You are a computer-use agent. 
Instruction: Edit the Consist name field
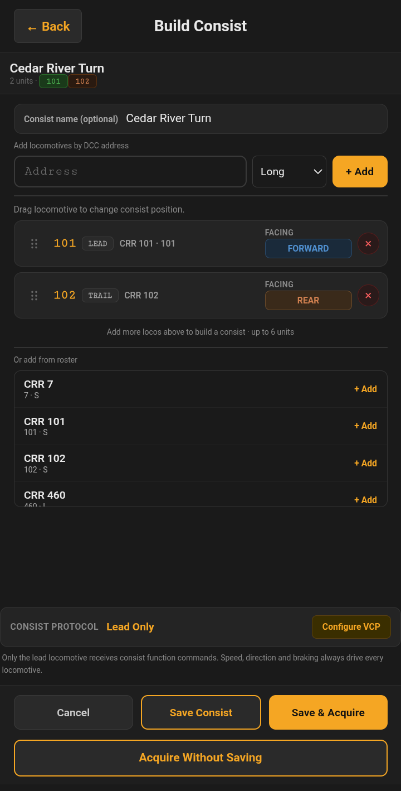tap(200, 119)
